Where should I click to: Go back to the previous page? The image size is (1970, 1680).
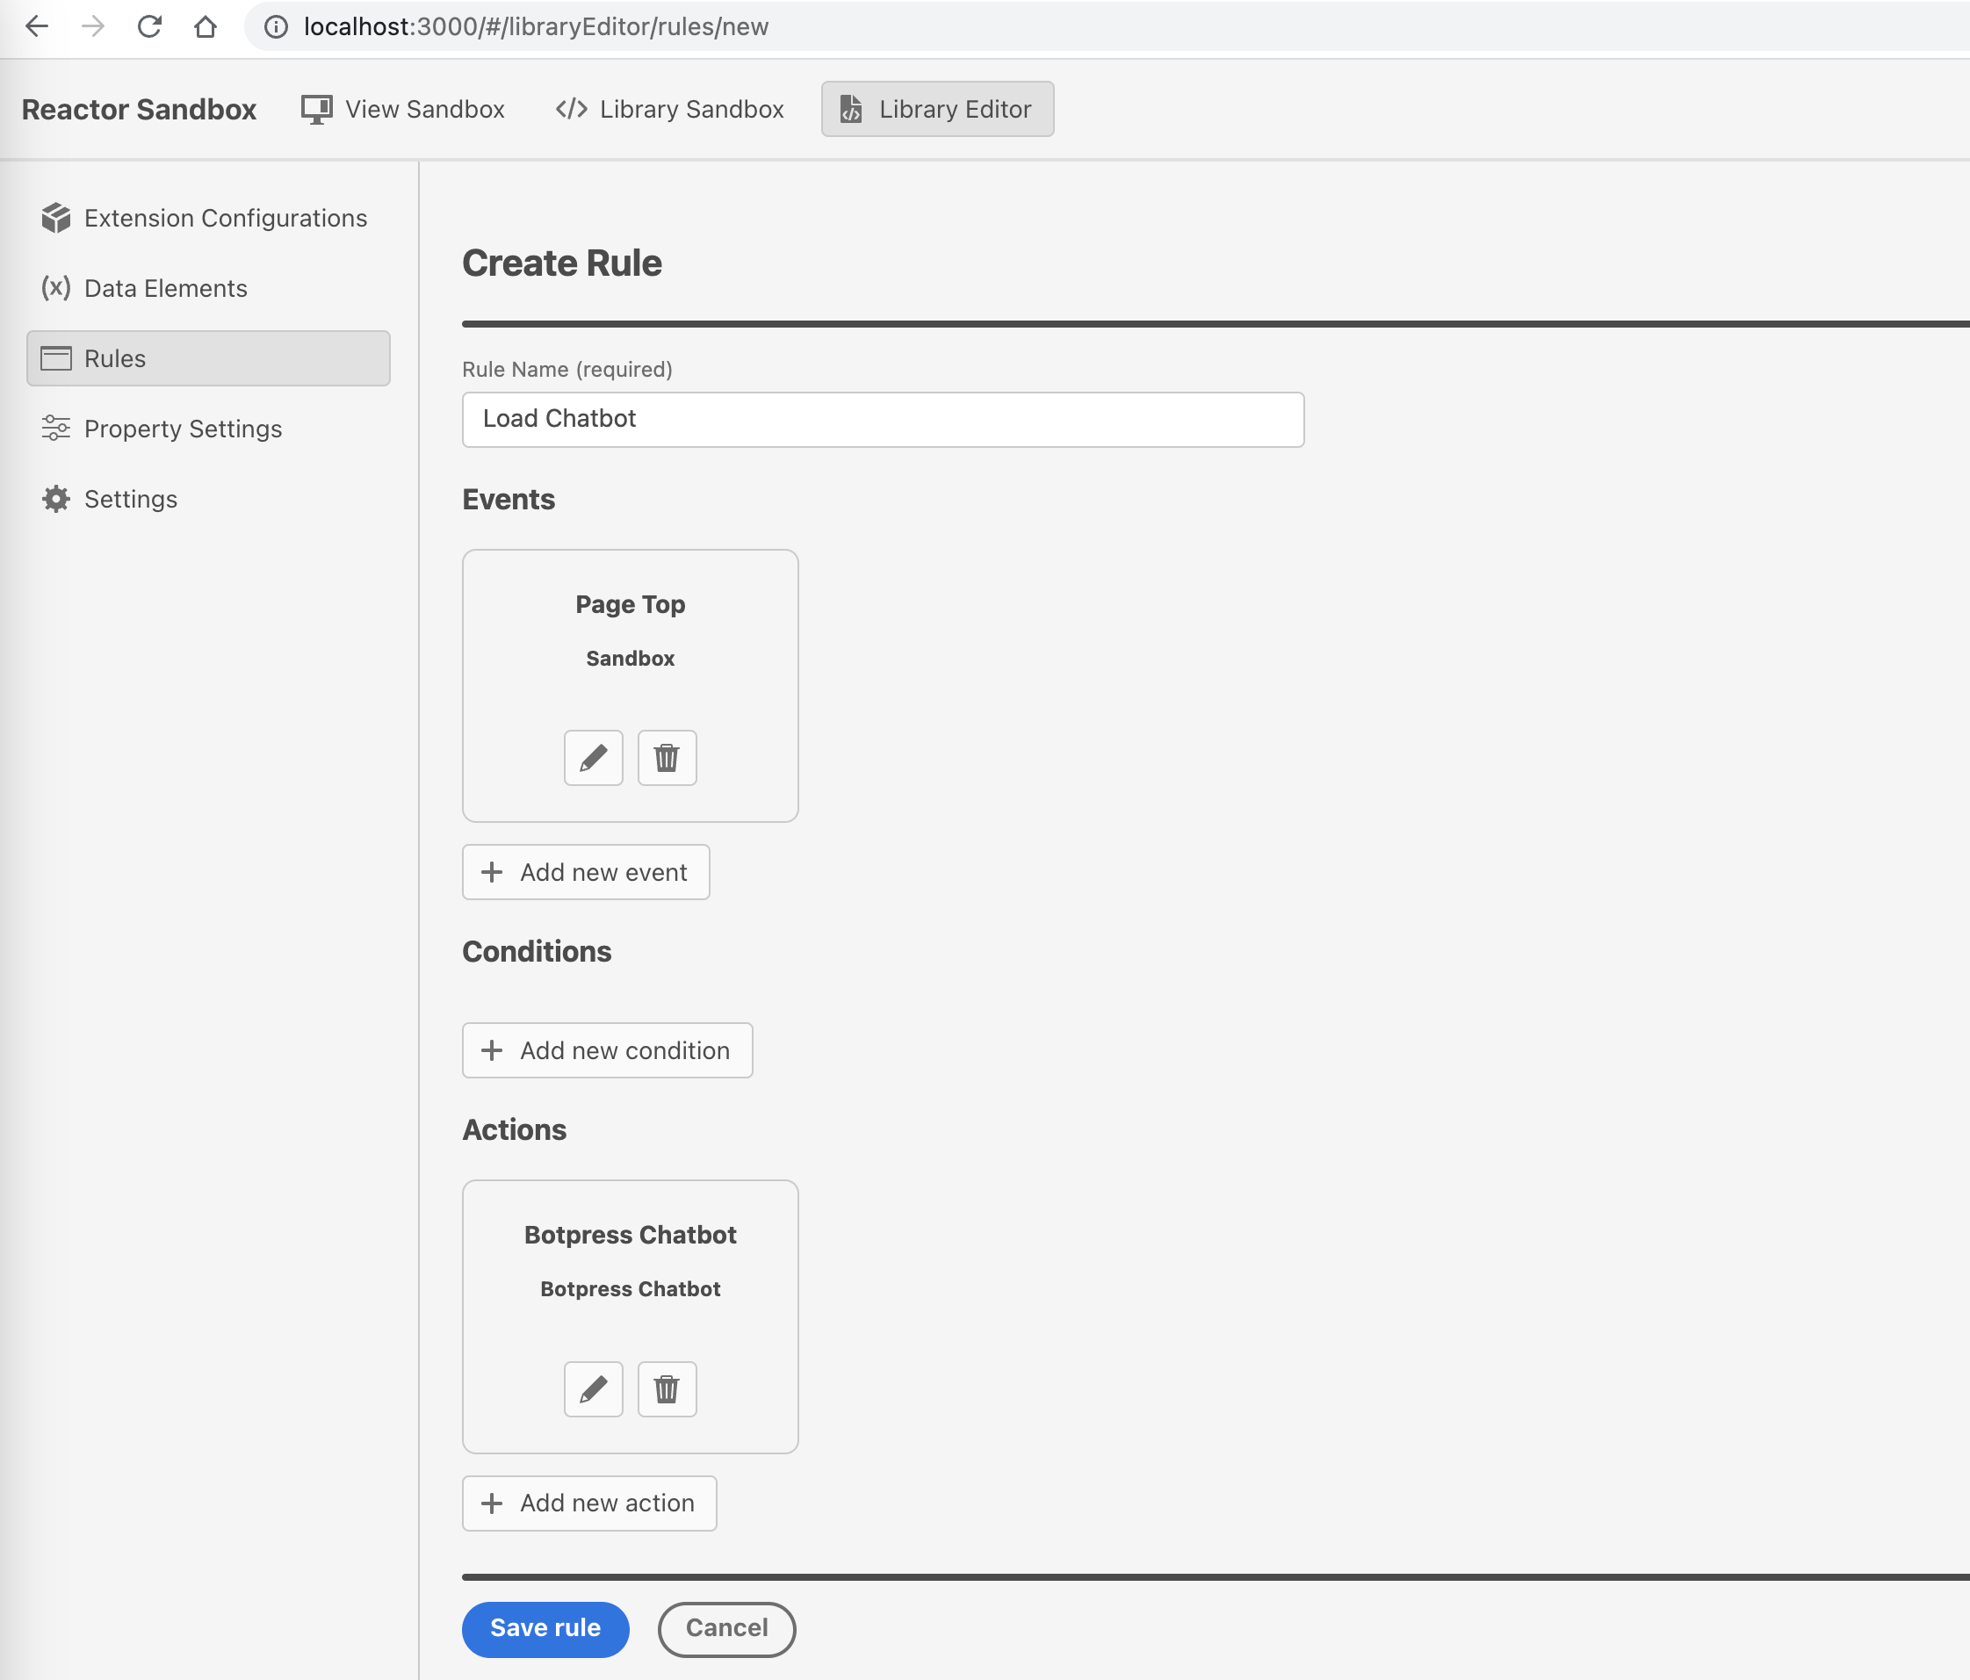pyautogui.click(x=37, y=26)
